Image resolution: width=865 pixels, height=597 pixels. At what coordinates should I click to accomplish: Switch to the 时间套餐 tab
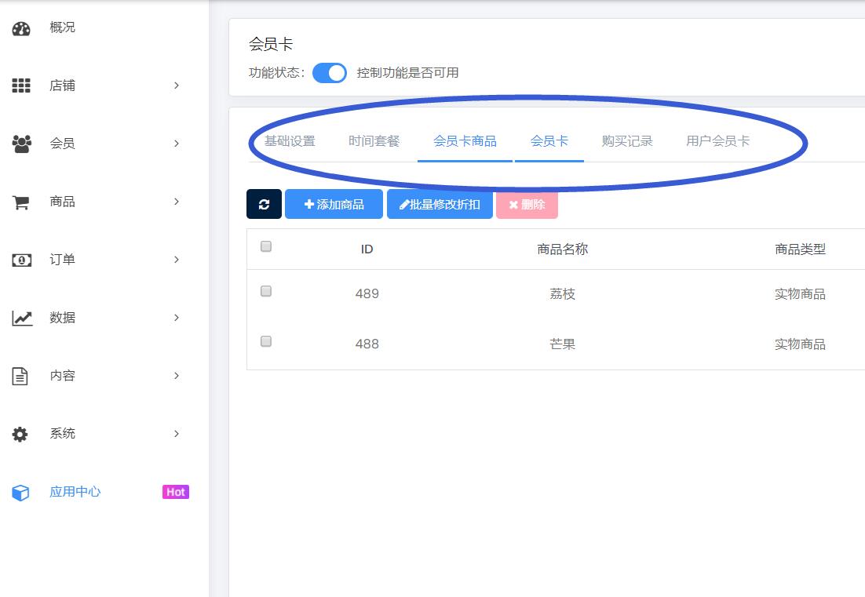tap(374, 141)
